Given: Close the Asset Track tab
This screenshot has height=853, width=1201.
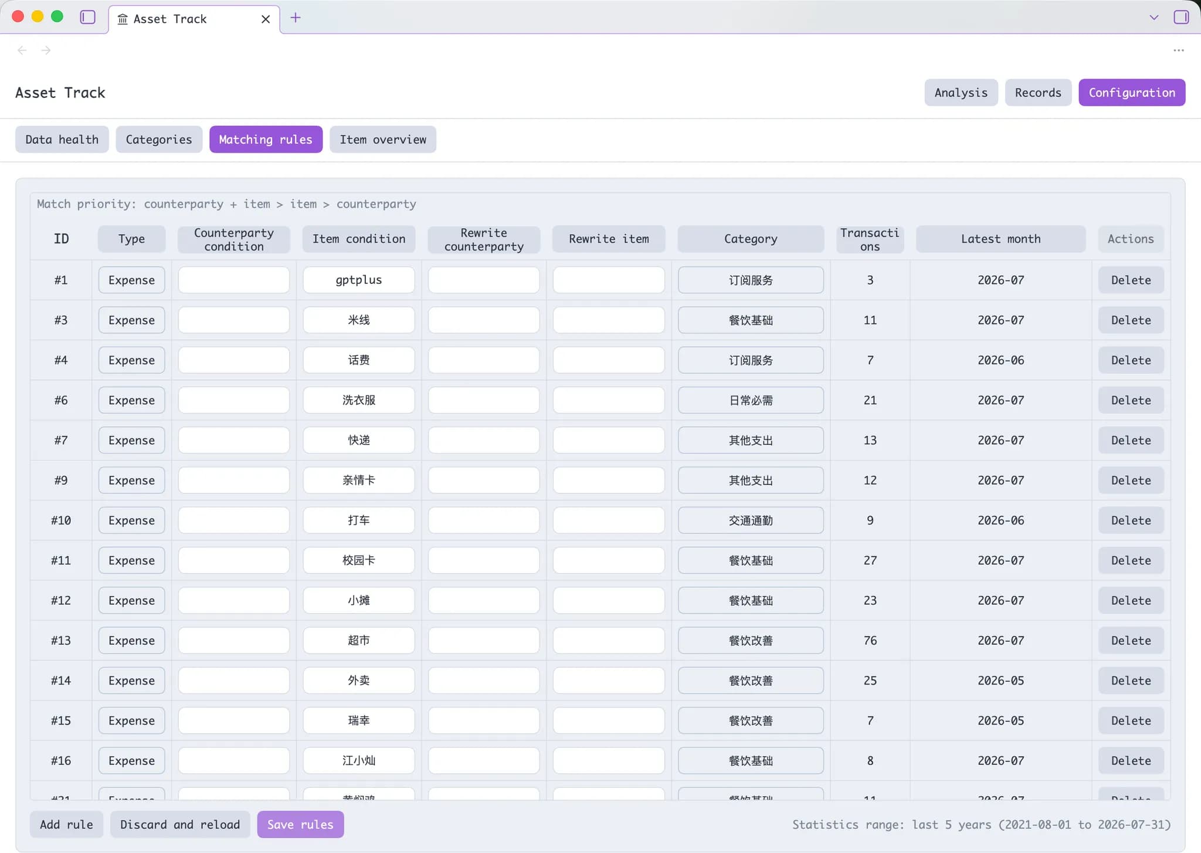Looking at the screenshot, I should coord(266,19).
